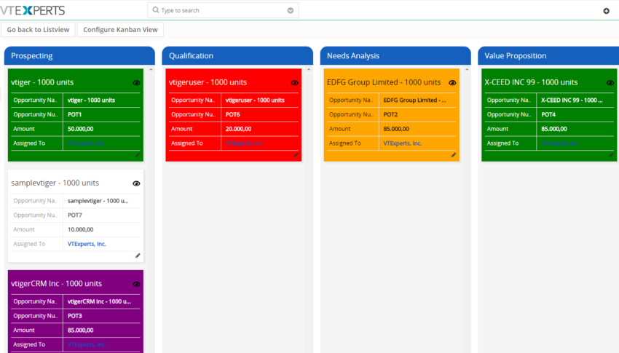Open the vtiger - 1000 units card title
619x353 pixels.
tap(42, 82)
